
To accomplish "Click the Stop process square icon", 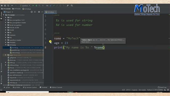I will (43, 6).
